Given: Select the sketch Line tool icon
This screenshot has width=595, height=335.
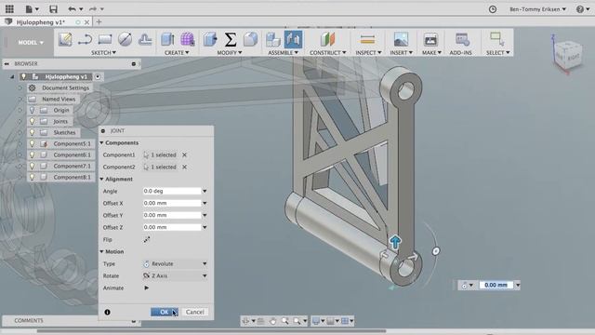Looking at the screenshot, I should pos(85,39).
